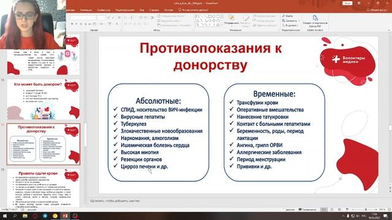Open File Explorer from taskbar
Image resolution: width=392 pixels, height=220 pixels.
tap(25, 216)
